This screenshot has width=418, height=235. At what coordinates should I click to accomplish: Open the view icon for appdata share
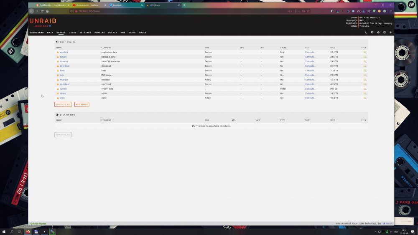click(365, 52)
